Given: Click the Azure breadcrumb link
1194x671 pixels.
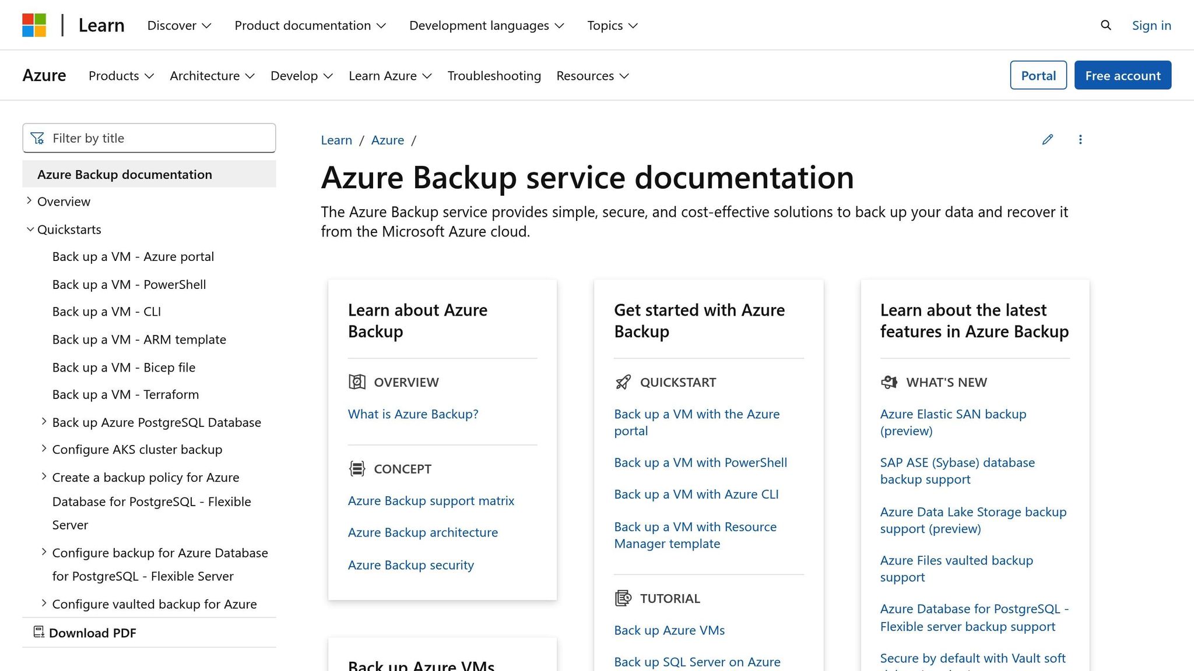Looking at the screenshot, I should tap(388, 140).
